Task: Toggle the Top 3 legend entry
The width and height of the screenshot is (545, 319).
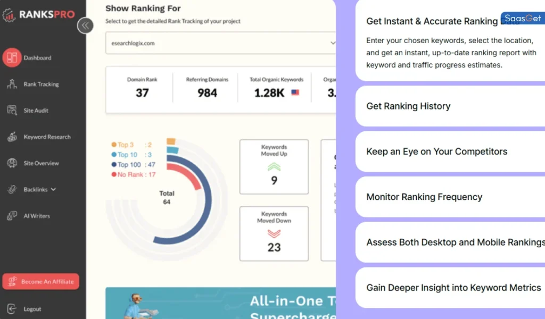Action: pos(121,145)
